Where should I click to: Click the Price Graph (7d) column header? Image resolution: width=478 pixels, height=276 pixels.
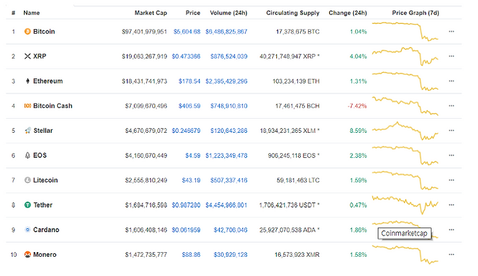click(x=416, y=13)
